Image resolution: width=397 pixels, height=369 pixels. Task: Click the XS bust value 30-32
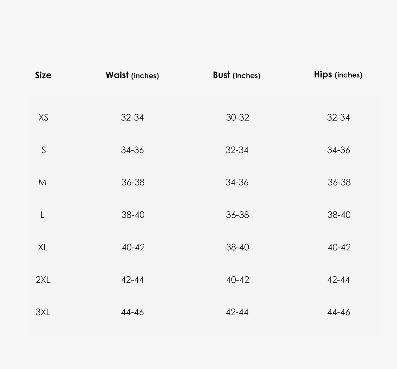238,117
